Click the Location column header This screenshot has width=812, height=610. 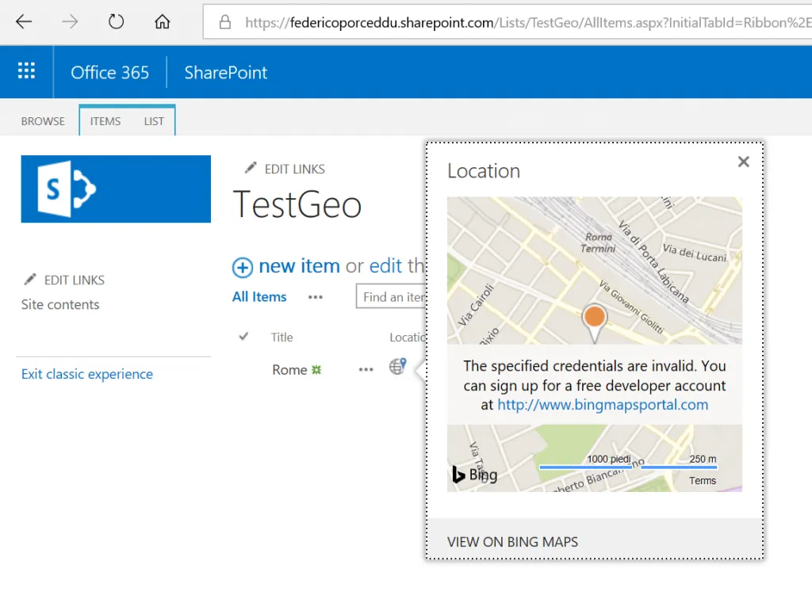(x=408, y=337)
